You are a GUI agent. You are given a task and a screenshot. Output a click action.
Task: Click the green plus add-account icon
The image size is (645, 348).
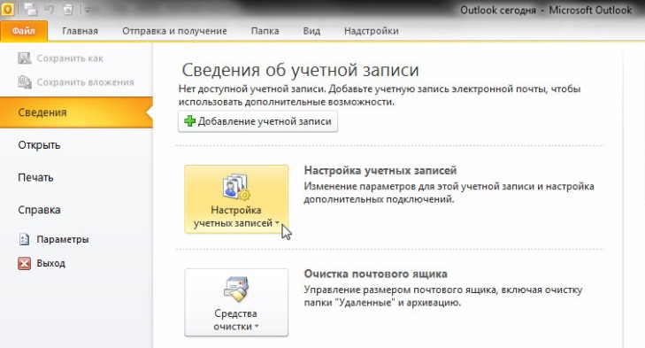189,121
